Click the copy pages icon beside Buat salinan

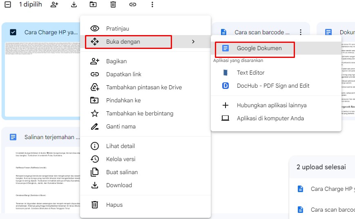click(95, 172)
